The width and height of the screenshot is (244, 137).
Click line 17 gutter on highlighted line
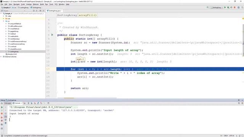click(51, 69)
